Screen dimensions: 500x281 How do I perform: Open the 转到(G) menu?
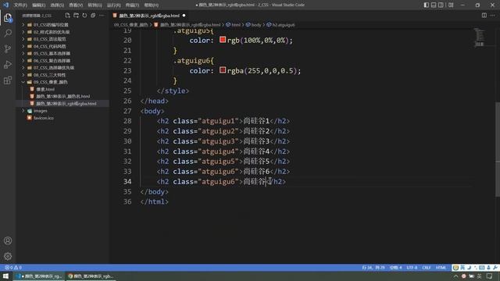pos(95,5)
